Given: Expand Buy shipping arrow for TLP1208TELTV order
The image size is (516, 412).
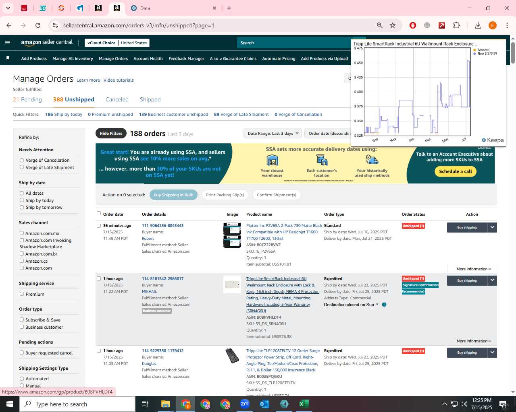Looking at the screenshot, I should (492, 352).
